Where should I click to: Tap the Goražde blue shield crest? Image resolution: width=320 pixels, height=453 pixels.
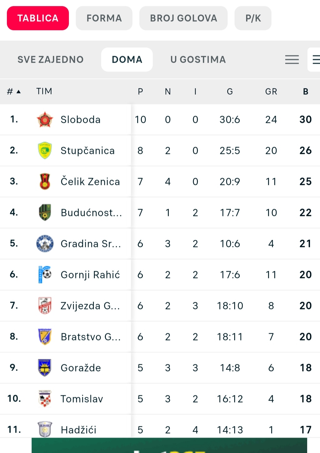(x=45, y=368)
